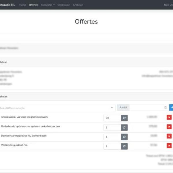
Task: Remove the Domeinnaamregistratie NL domeinnaam line
Action: point(169,136)
